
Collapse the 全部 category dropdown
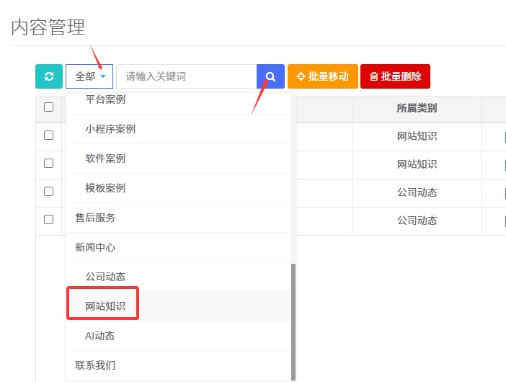coord(89,76)
